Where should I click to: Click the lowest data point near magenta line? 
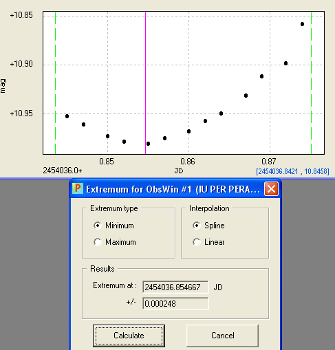pos(148,144)
